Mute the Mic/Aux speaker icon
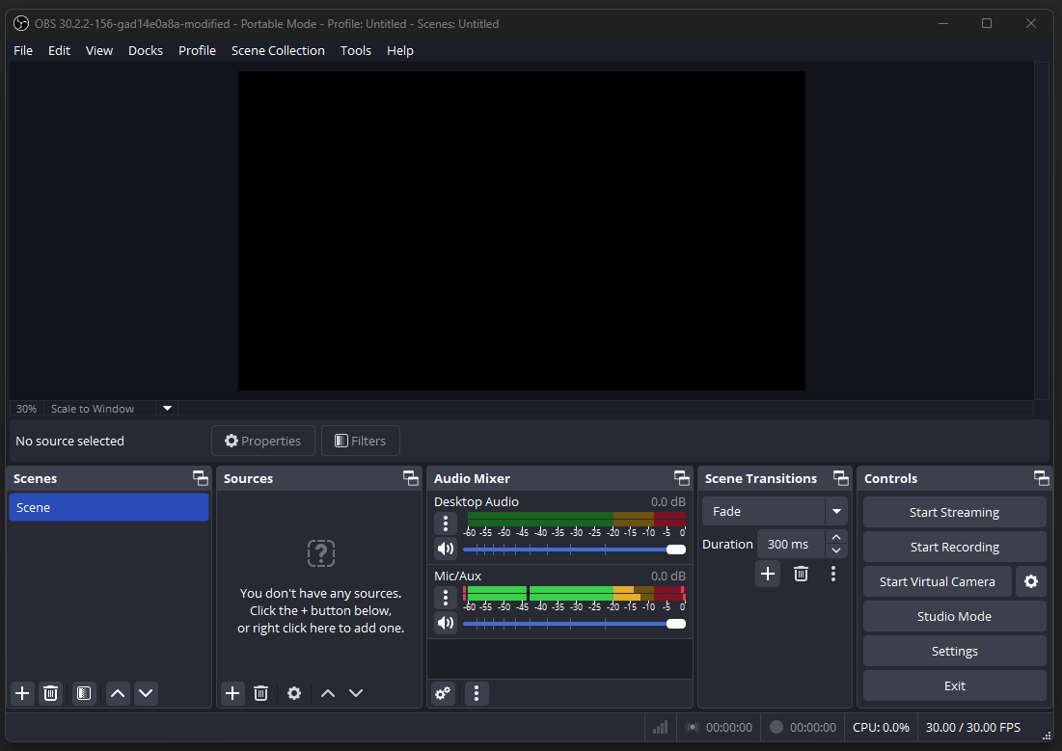Image resolution: width=1062 pixels, height=751 pixels. click(445, 623)
